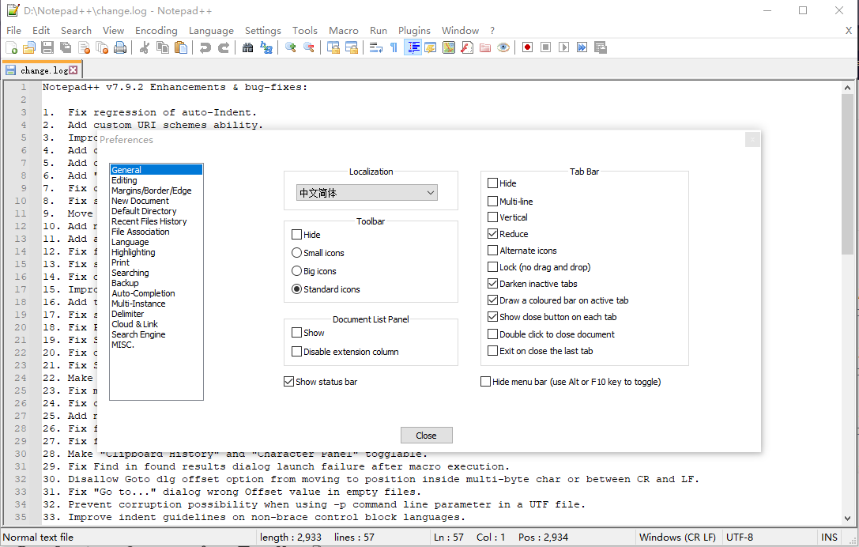This screenshot has height=547, width=859.
Task: Open the Encoding menu
Action: pyautogui.click(x=156, y=31)
